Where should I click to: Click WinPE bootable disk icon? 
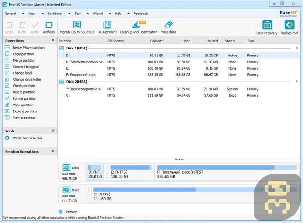tap(7, 138)
